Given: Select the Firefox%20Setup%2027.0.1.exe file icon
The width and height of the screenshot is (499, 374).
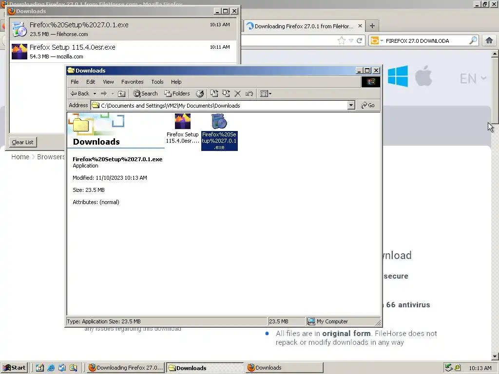Looking at the screenshot, I should click(219, 121).
